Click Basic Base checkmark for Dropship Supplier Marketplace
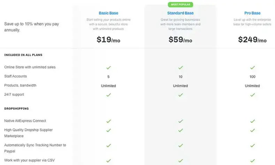This screenshot has width=275, height=165. click(x=108, y=130)
